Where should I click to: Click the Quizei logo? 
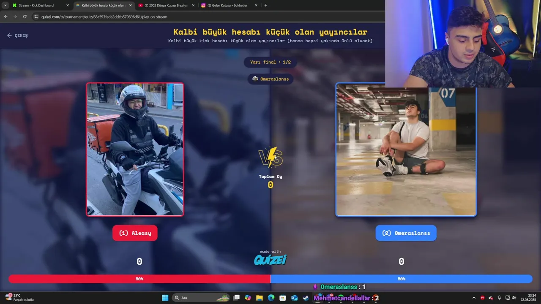(x=270, y=260)
